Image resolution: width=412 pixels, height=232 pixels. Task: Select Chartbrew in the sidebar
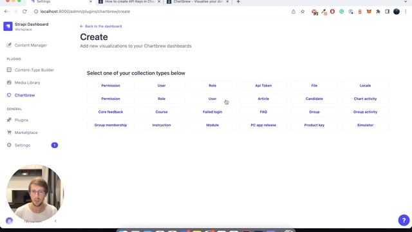point(24,95)
